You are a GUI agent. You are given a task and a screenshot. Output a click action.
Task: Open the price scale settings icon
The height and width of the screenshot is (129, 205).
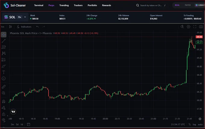[x=200, y=119]
